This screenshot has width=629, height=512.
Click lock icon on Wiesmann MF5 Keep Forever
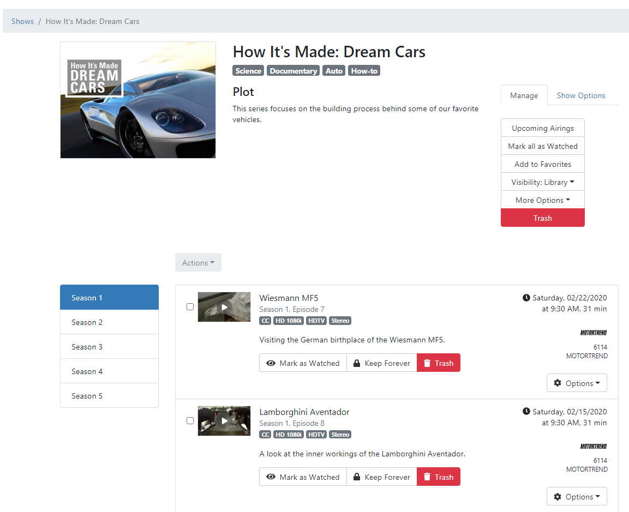pos(357,363)
